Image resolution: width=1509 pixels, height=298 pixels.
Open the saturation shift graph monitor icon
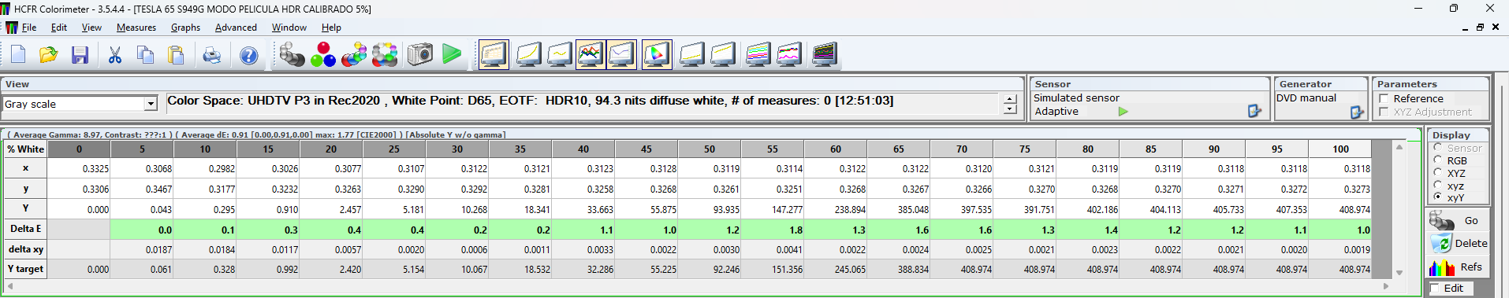click(x=691, y=55)
